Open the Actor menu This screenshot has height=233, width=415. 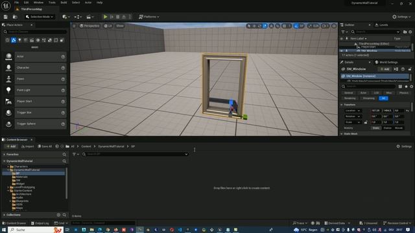[88, 3]
